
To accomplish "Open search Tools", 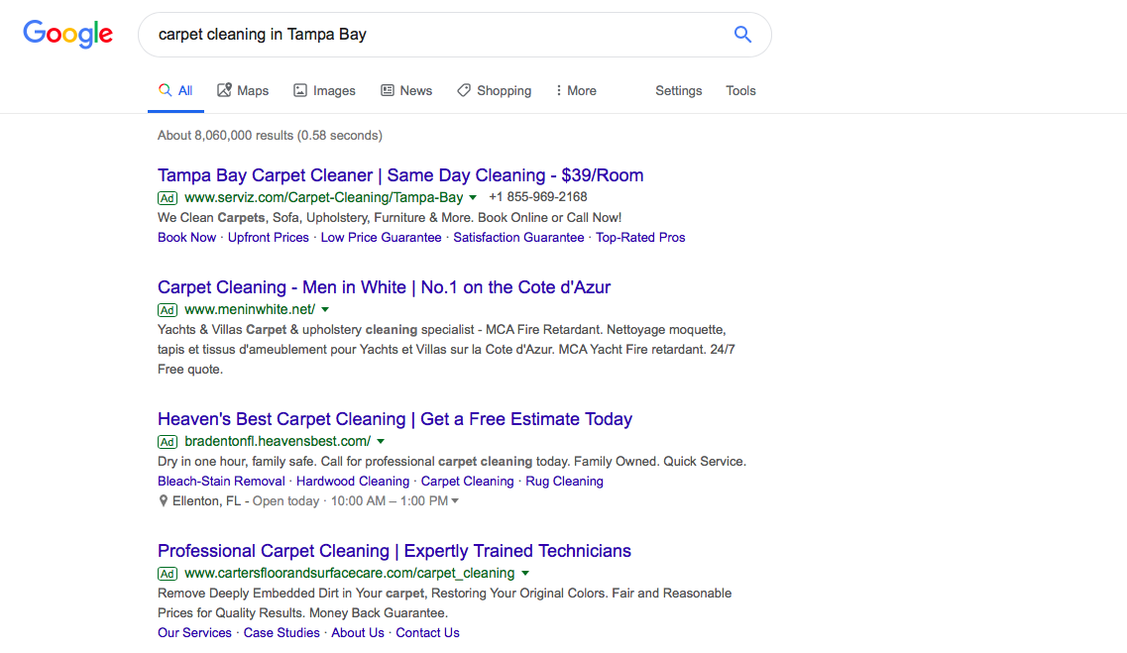I will (x=740, y=90).
